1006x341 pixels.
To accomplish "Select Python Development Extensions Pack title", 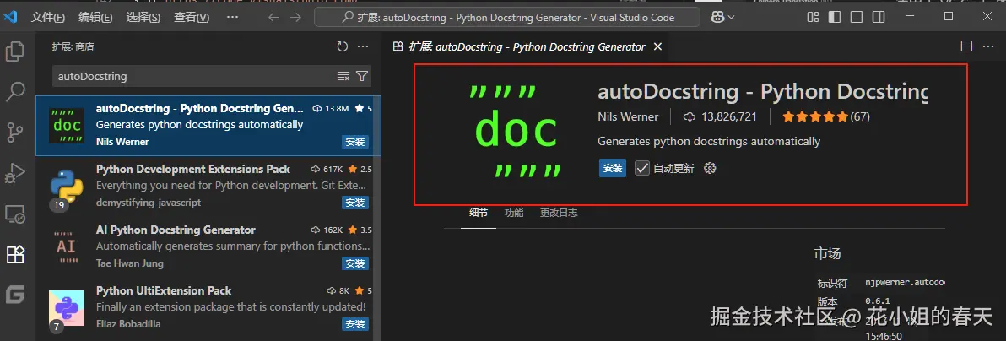I will [x=193, y=169].
